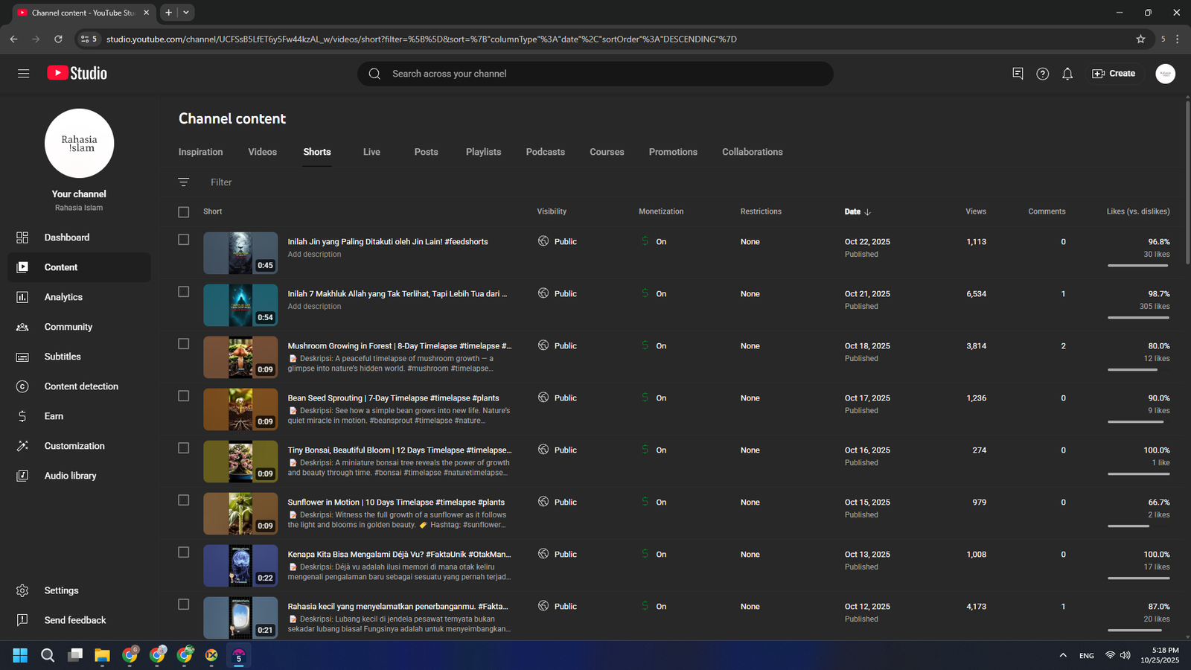The image size is (1191, 670).
Task: Click the Create button
Action: (1114, 74)
